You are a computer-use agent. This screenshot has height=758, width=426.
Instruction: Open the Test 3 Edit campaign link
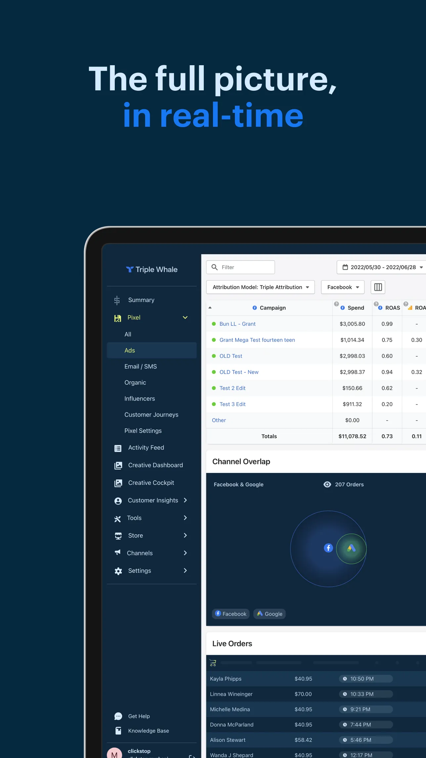click(233, 404)
